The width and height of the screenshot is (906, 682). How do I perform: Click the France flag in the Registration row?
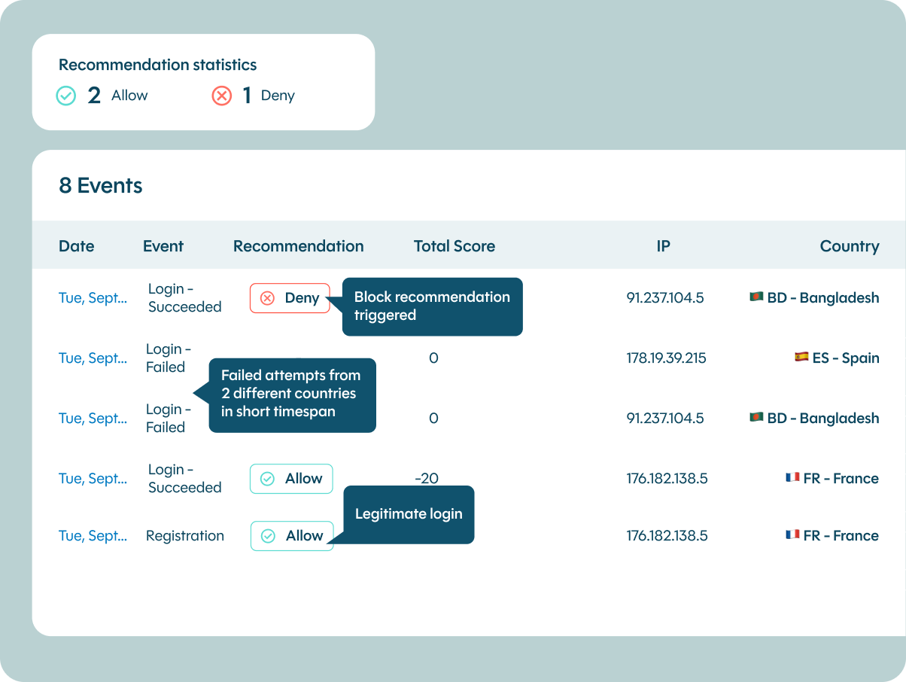pyautogui.click(x=792, y=535)
